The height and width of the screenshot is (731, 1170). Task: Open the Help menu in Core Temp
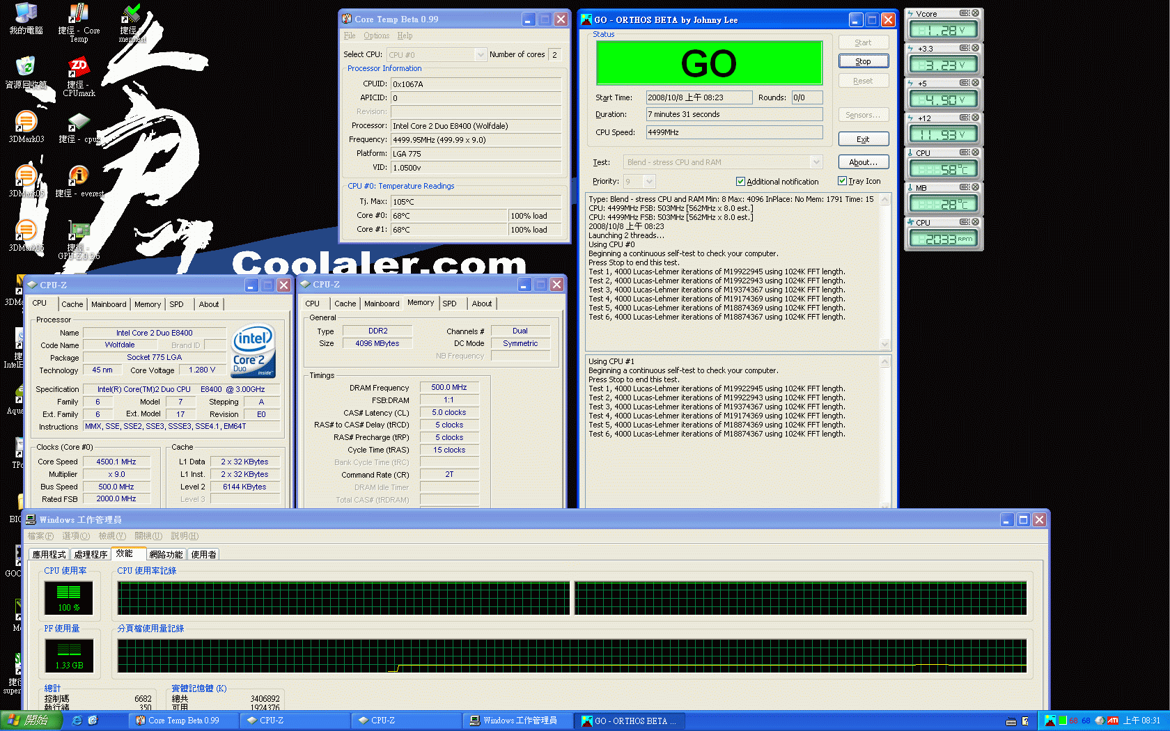405,36
